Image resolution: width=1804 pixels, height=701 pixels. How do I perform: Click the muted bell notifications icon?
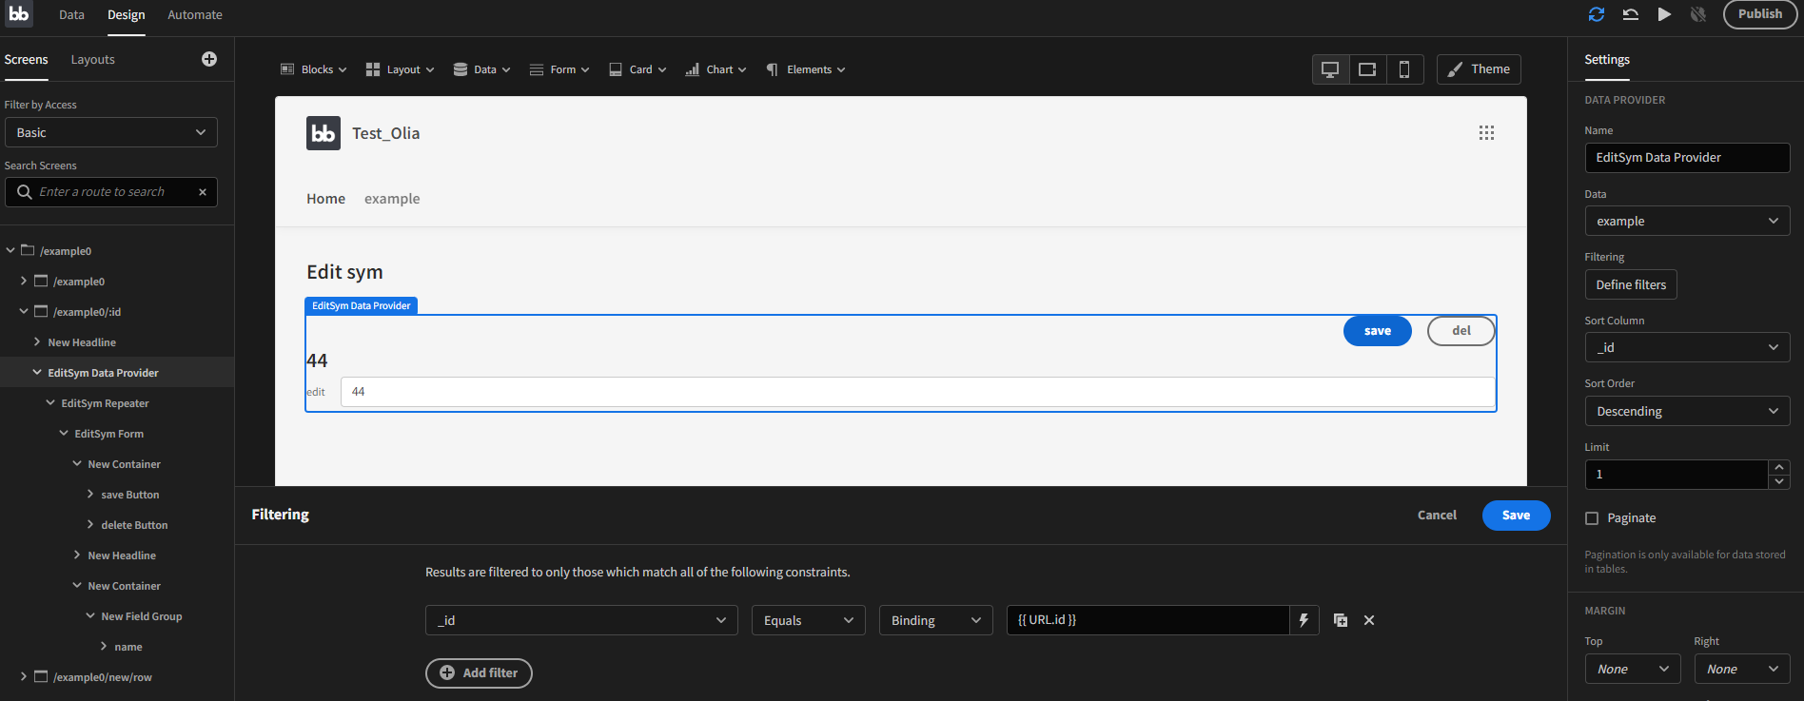[x=1698, y=14]
